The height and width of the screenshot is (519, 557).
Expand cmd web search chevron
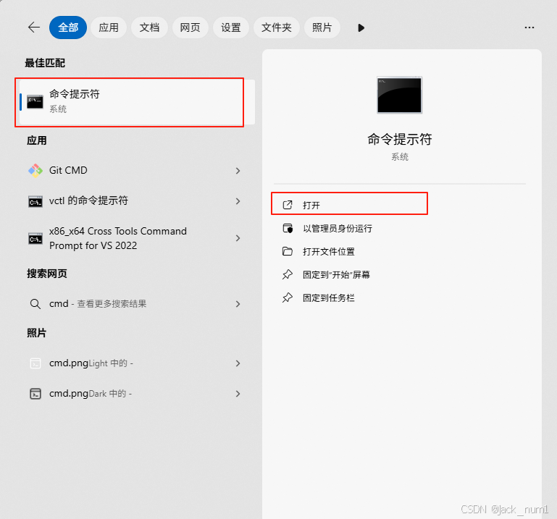pyautogui.click(x=238, y=304)
